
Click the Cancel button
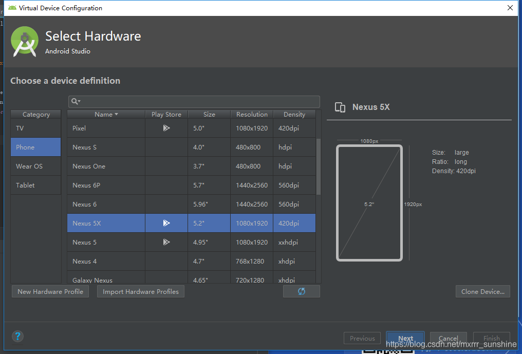(448, 338)
